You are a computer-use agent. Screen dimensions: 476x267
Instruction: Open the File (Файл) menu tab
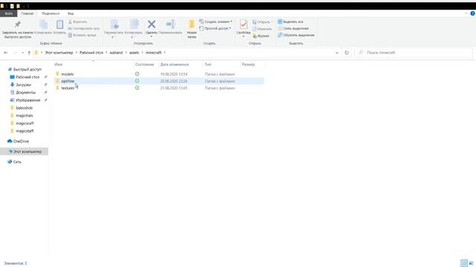(x=8, y=13)
